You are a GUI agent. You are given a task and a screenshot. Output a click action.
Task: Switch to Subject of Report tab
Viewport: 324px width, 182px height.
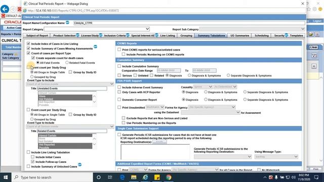pyautogui.click(x=37, y=35)
